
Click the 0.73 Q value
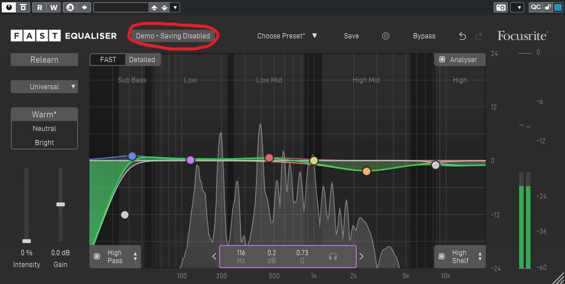[302, 253]
